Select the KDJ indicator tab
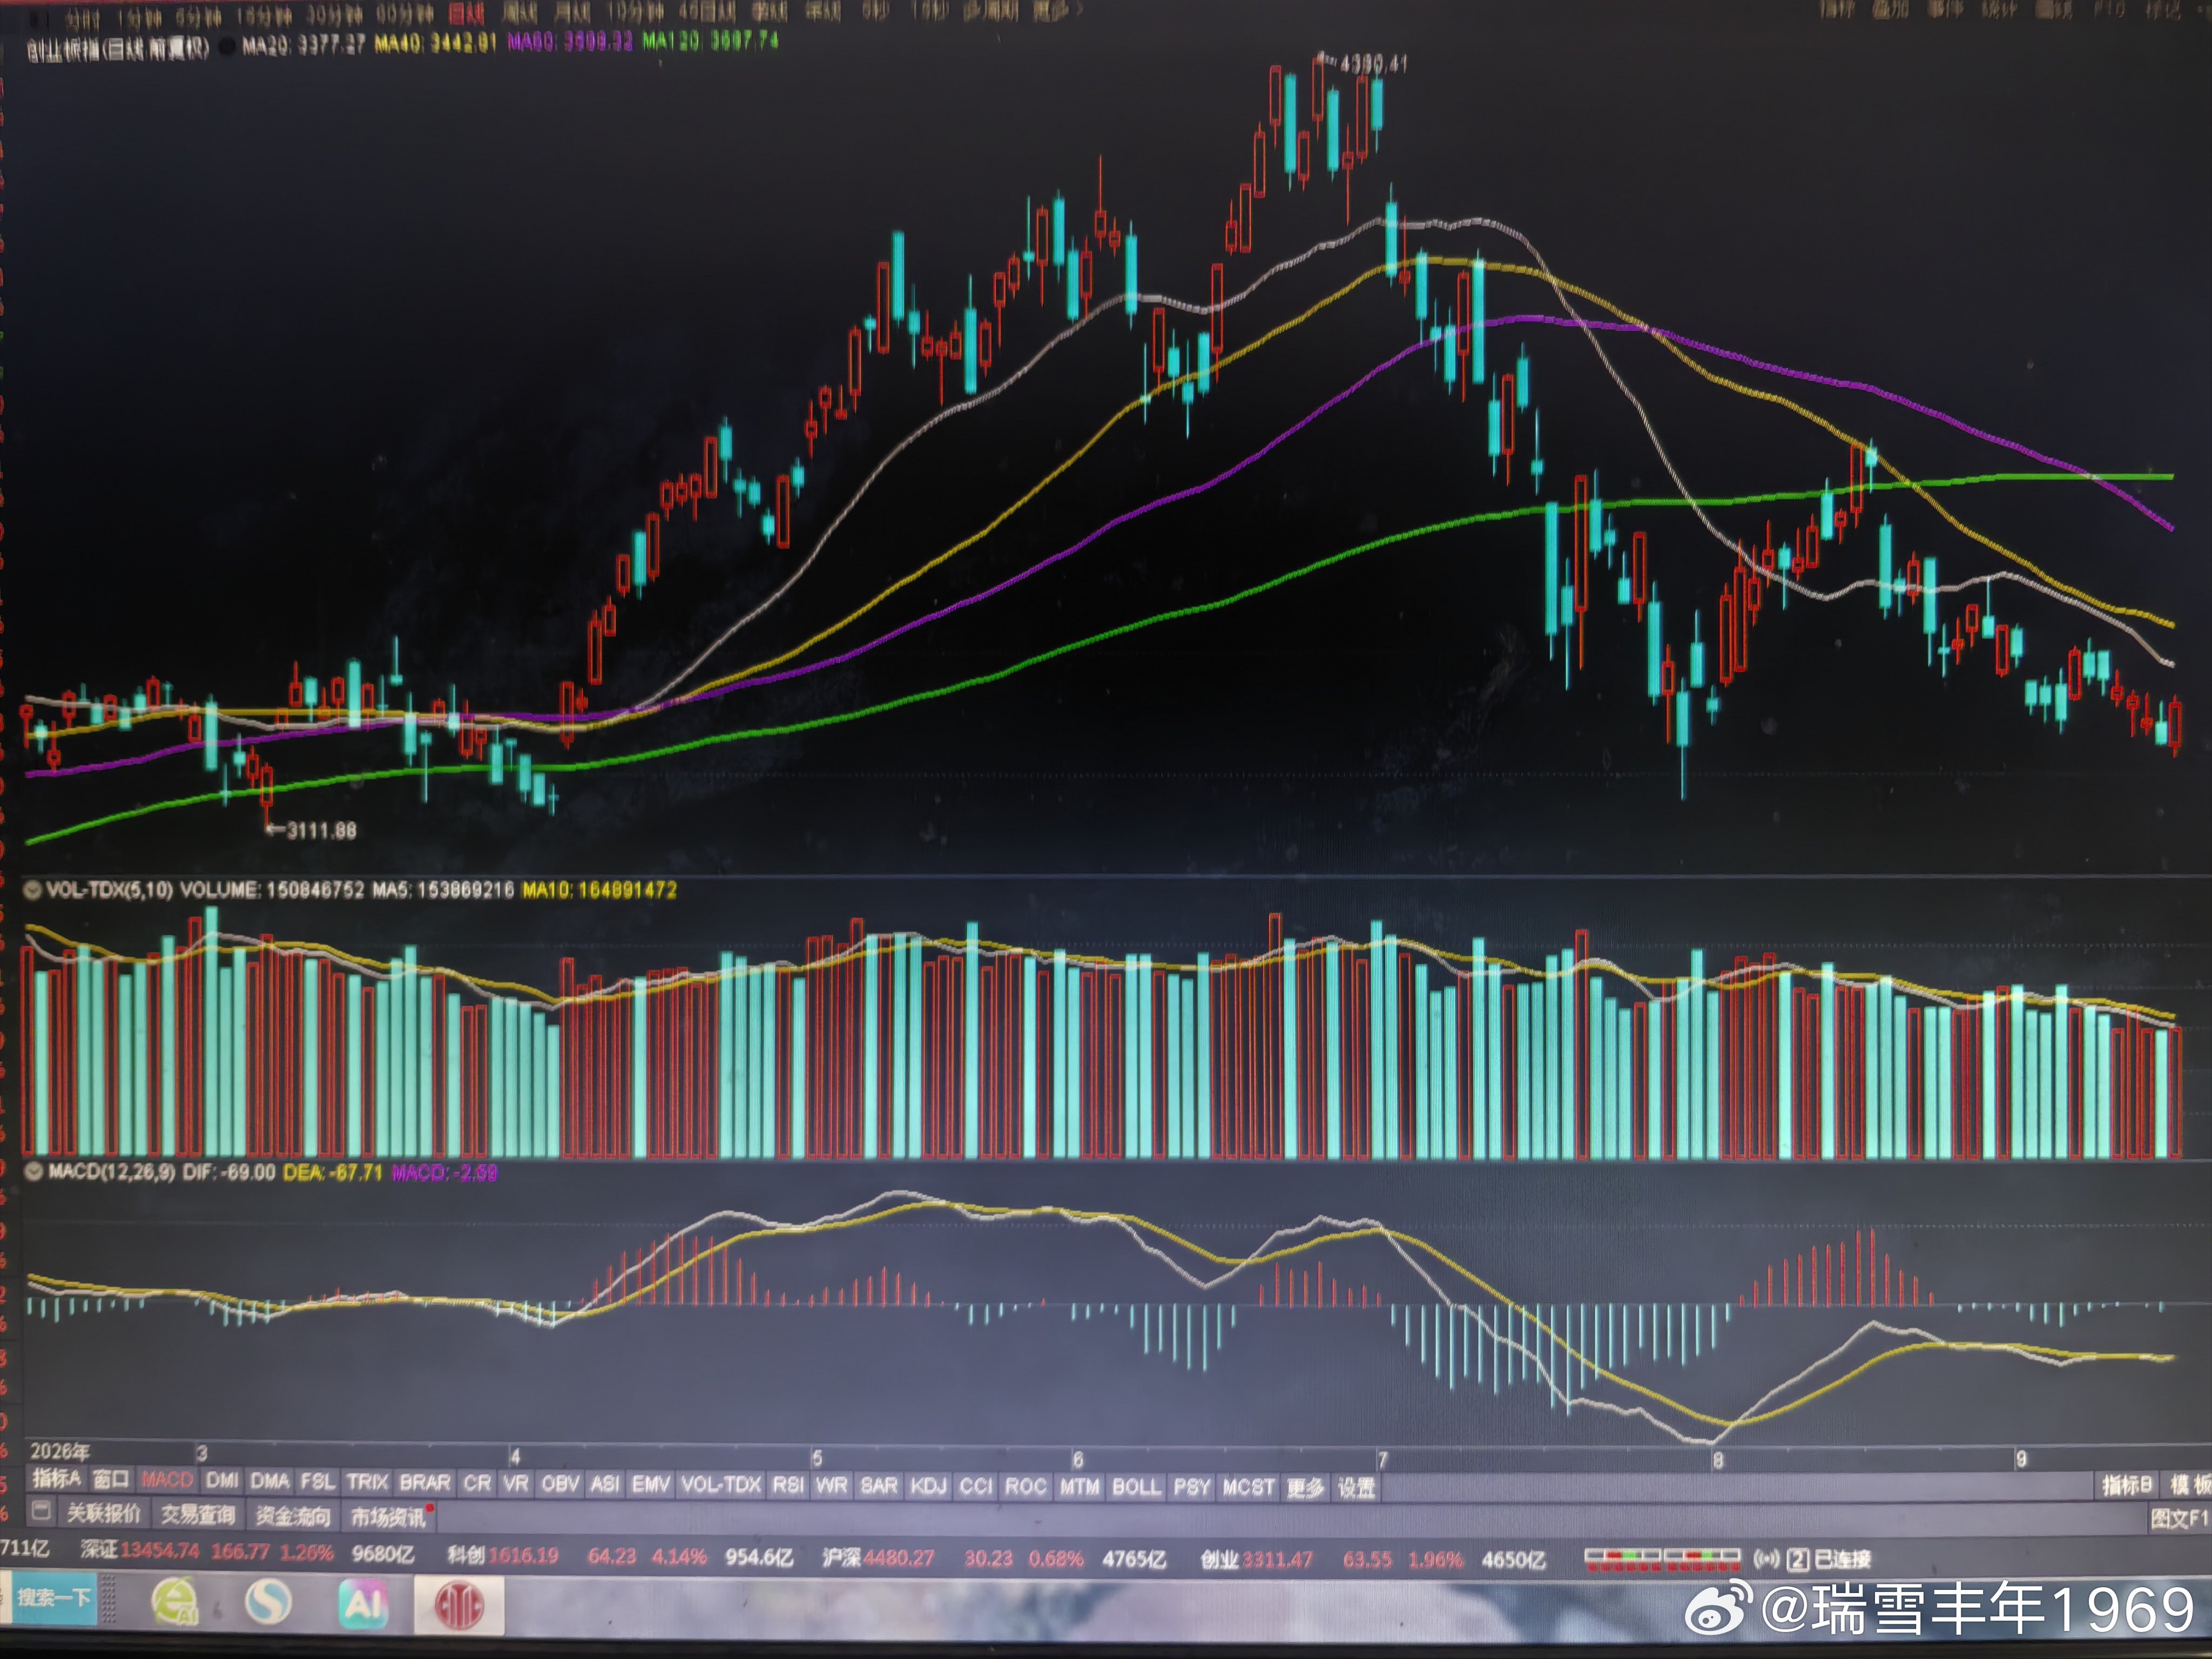Screen dimensions: 2212x1659 click(928, 1486)
